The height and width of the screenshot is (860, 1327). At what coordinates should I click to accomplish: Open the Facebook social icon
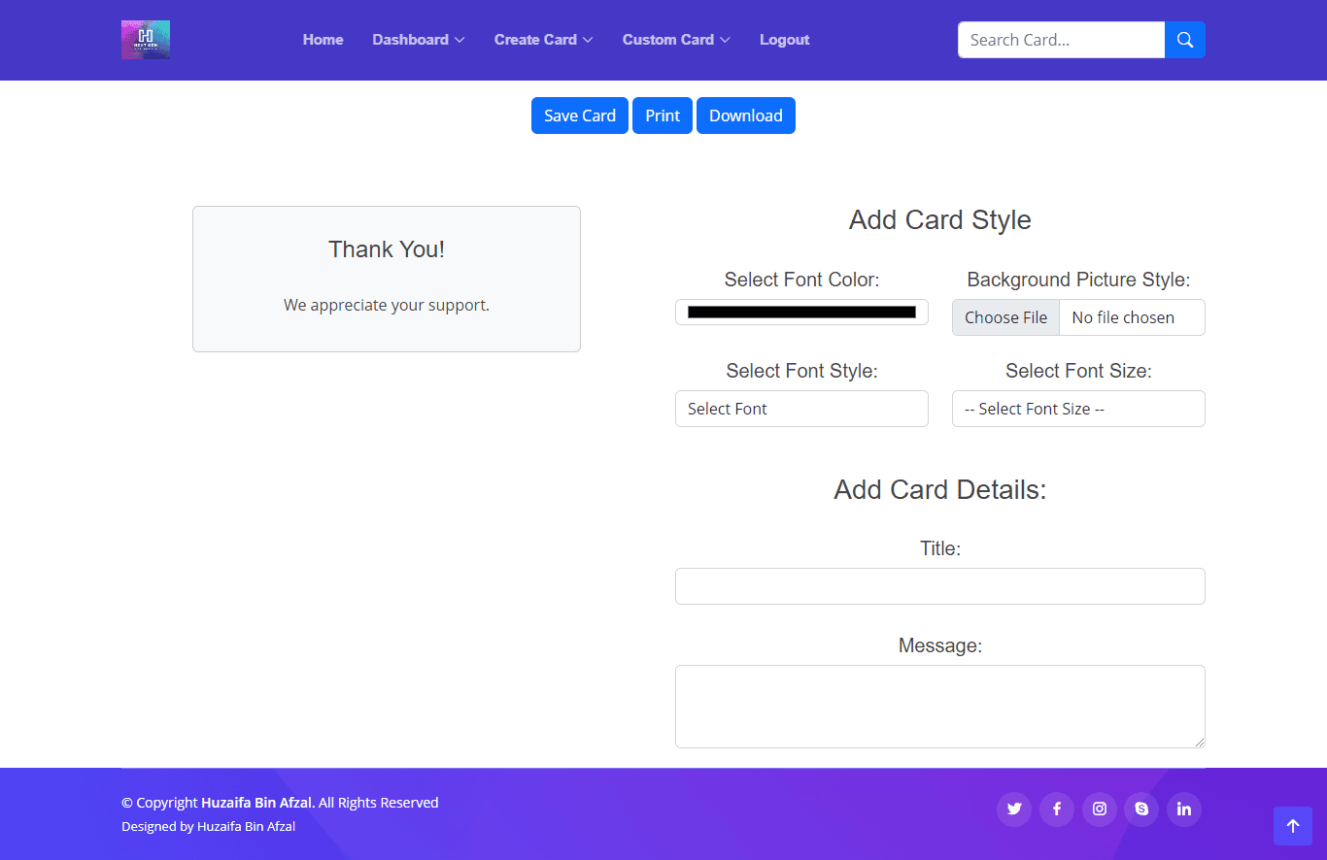pos(1057,810)
